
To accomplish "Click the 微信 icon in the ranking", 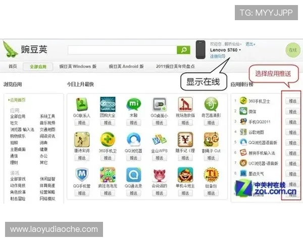I will coord(243,111).
